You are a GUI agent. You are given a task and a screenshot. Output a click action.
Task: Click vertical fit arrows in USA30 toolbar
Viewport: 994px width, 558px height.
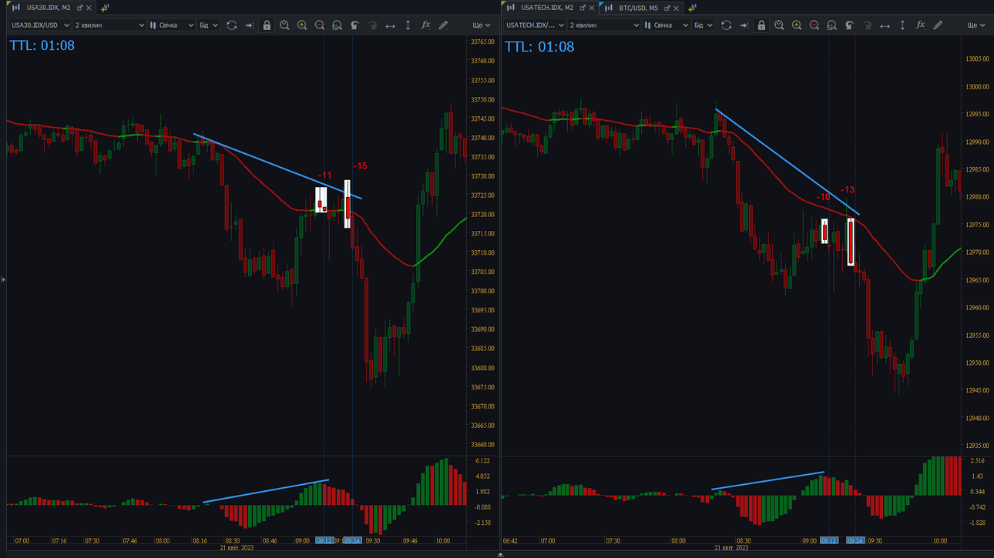pos(408,25)
